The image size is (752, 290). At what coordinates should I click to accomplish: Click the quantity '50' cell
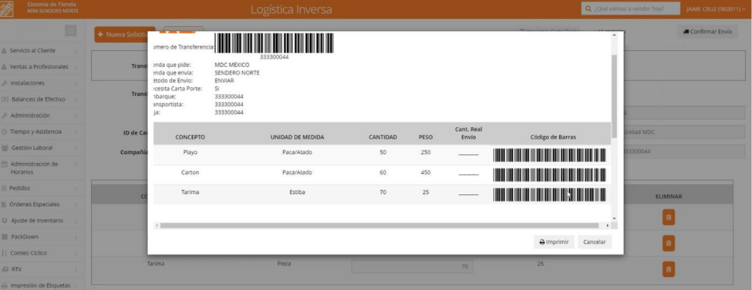coord(383,152)
